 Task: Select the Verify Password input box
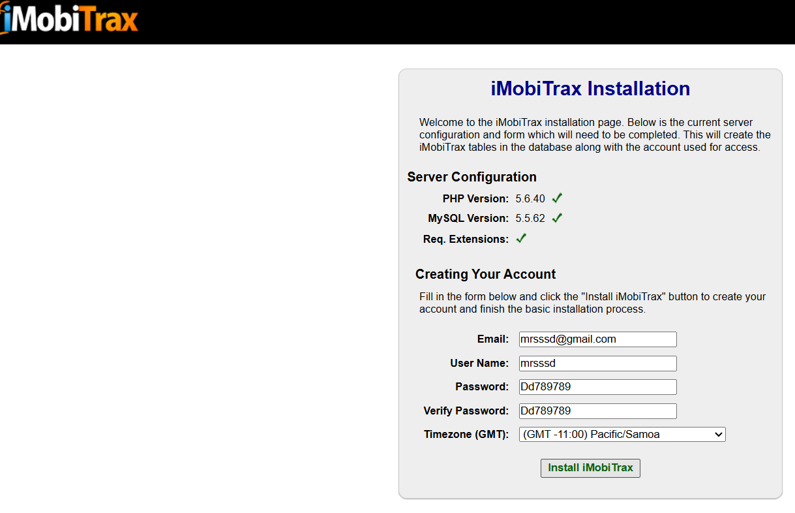[x=598, y=411]
